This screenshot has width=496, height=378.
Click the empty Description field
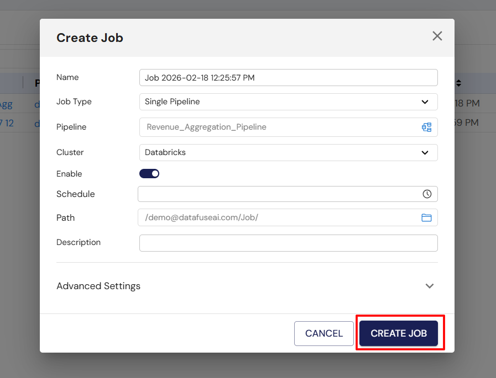tap(288, 243)
